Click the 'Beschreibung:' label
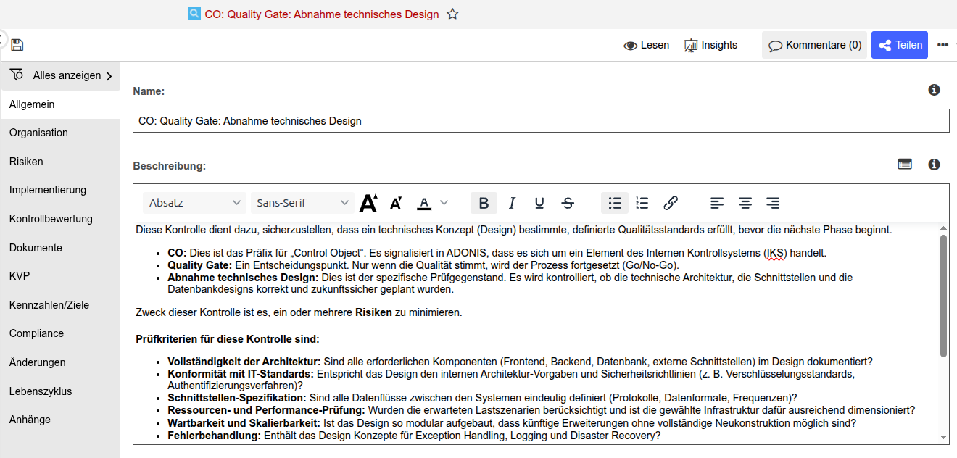Screen dimensions: 957x458 (170, 166)
